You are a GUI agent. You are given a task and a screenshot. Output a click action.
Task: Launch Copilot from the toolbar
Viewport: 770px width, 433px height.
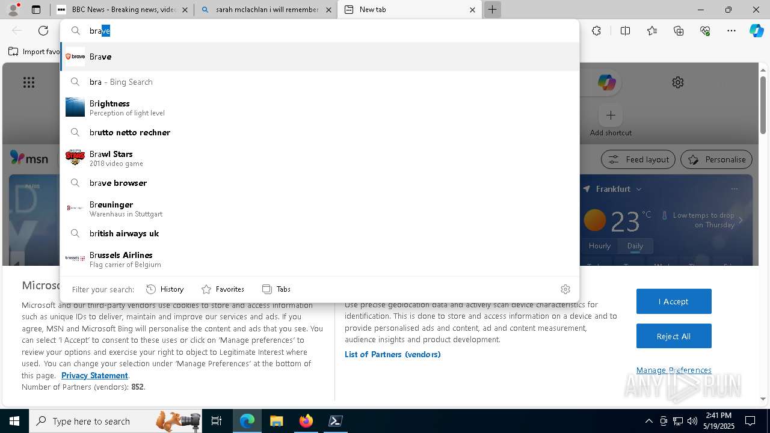pos(756,31)
